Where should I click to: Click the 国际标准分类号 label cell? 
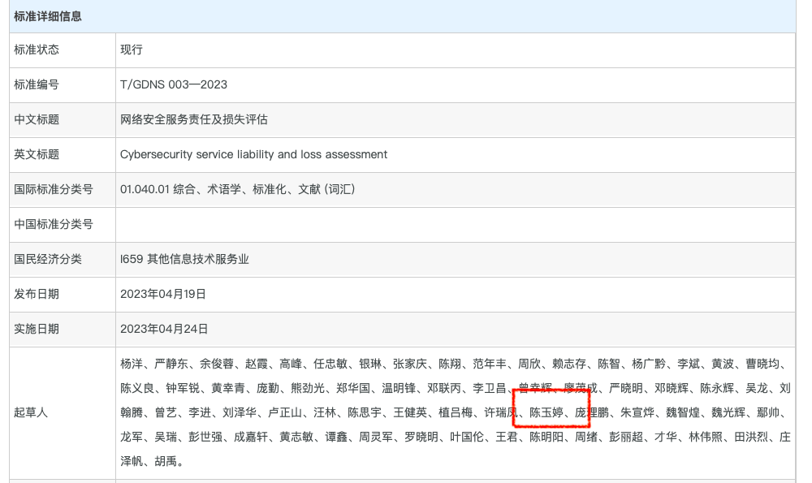click(x=54, y=190)
